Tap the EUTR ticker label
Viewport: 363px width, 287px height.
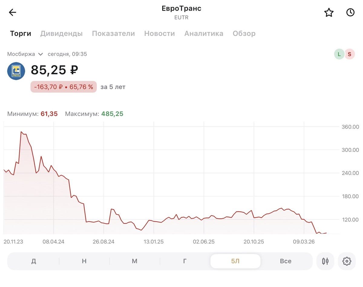(181, 18)
